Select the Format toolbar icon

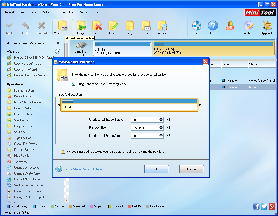point(113,27)
